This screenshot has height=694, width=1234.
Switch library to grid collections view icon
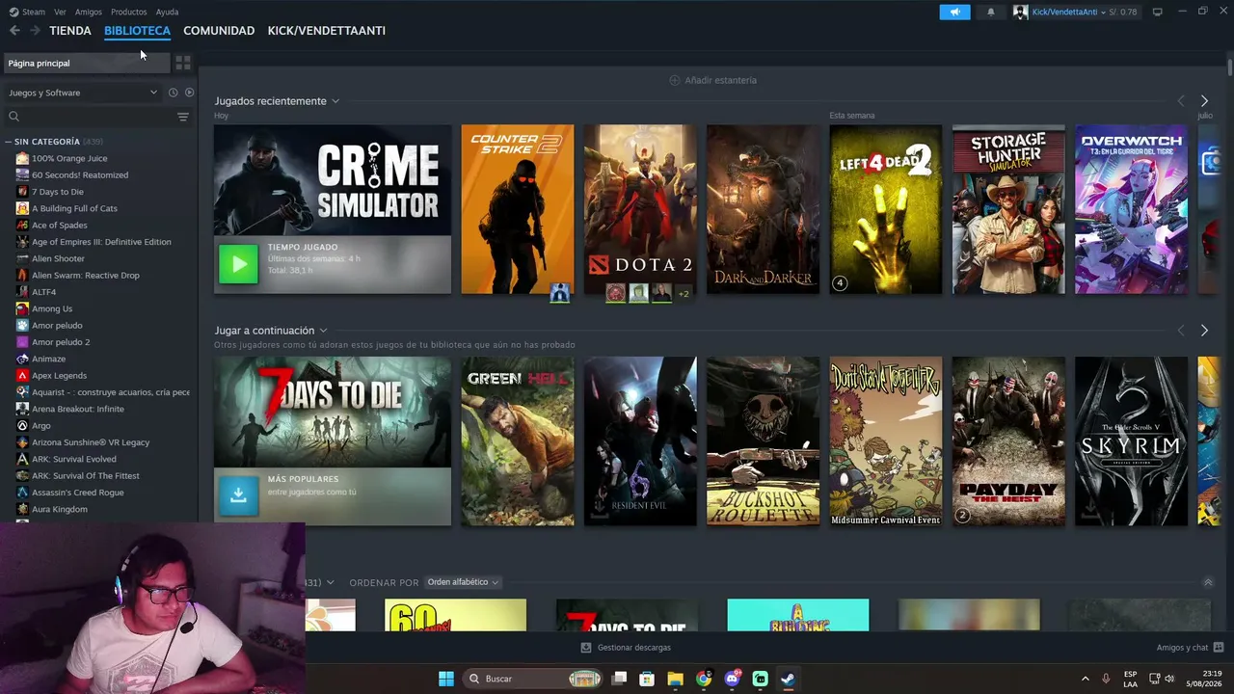pos(183,63)
